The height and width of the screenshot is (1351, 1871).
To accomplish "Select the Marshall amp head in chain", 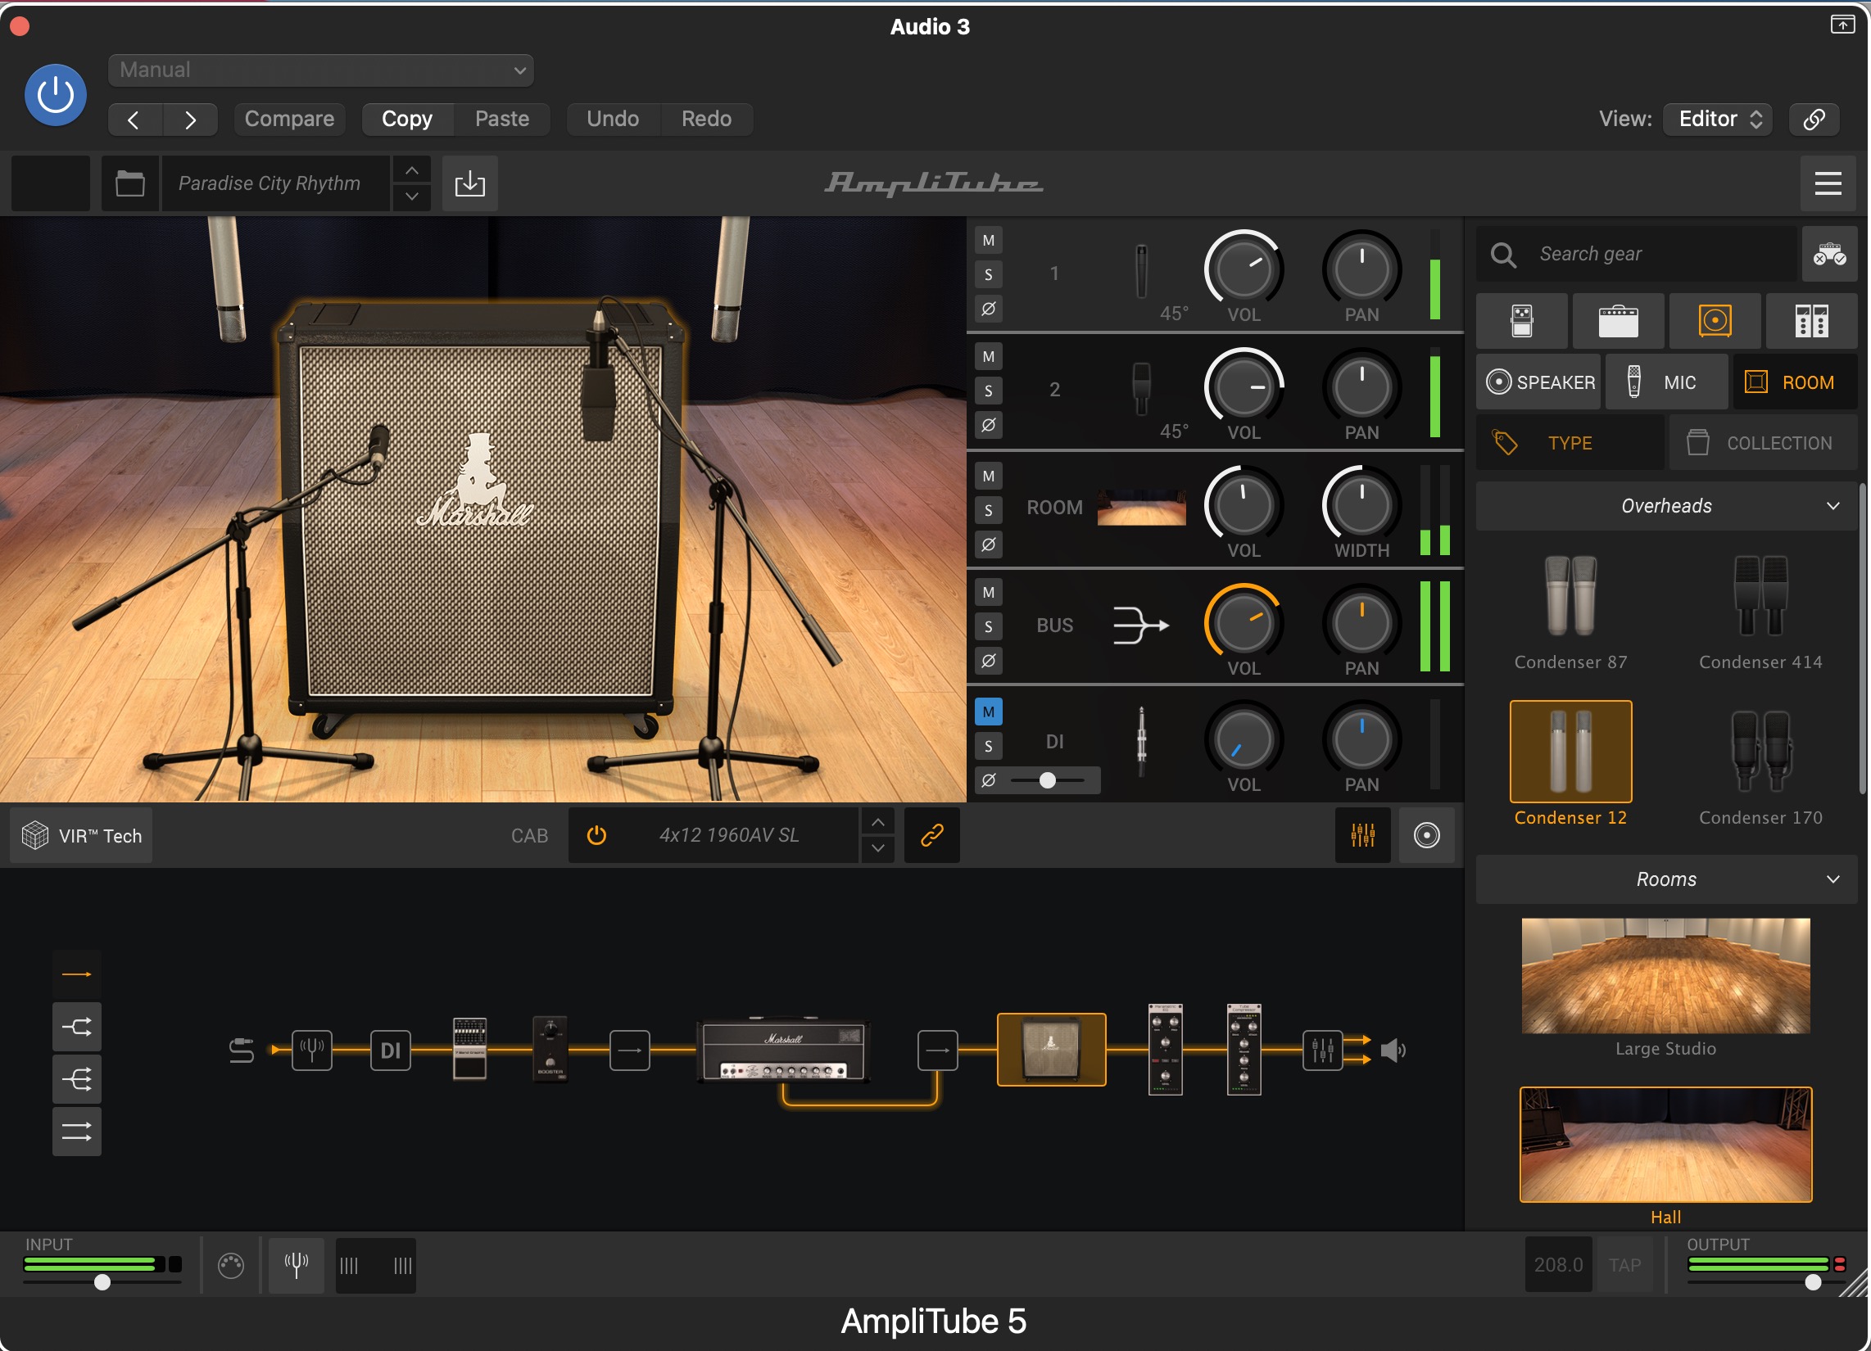I will tap(783, 1051).
